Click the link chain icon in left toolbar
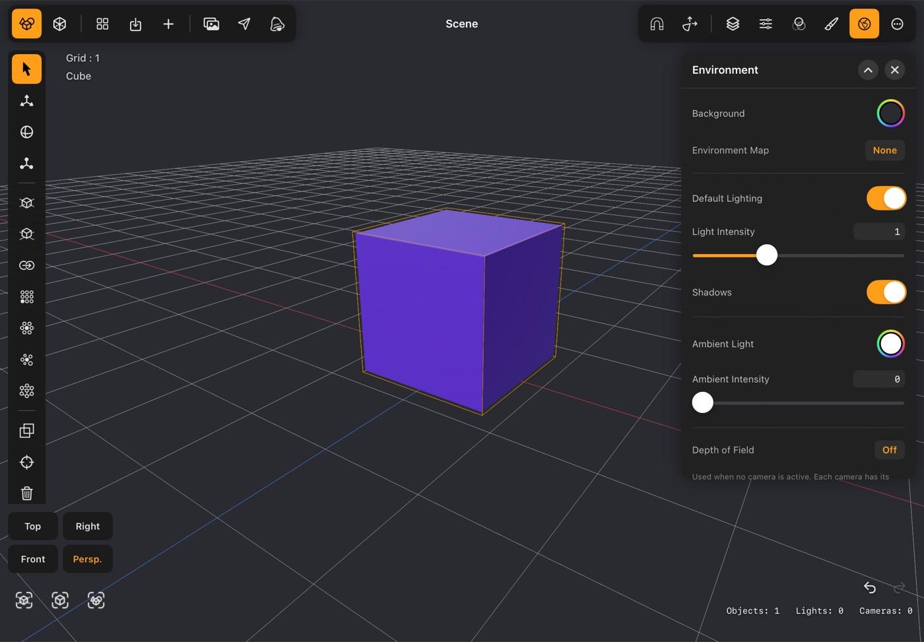The width and height of the screenshot is (924, 642). tap(26, 265)
